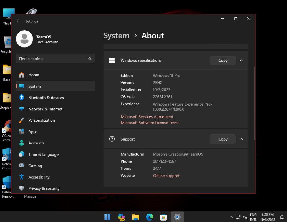287x222 pixels.
Task: Open Microsoft Software License Terms link
Action: (x=150, y=123)
